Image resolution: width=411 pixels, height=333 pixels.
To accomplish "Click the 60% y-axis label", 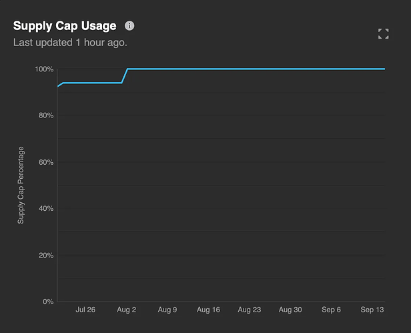I will [x=45, y=162].
